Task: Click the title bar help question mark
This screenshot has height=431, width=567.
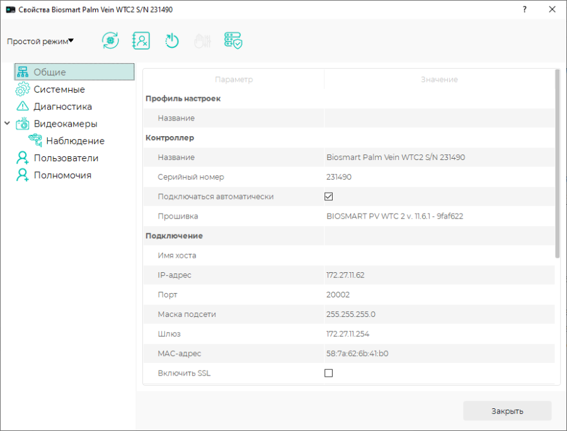Action: point(525,9)
